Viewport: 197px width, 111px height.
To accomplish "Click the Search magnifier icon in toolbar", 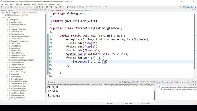I will click(x=180, y=7).
